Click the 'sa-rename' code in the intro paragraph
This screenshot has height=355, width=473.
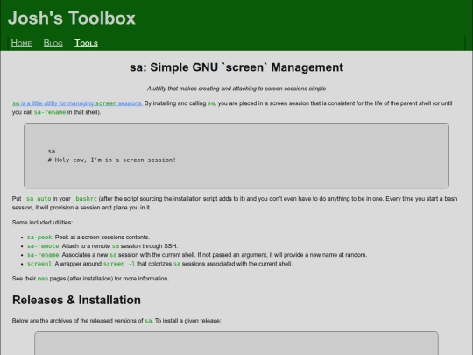(x=50, y=112)
